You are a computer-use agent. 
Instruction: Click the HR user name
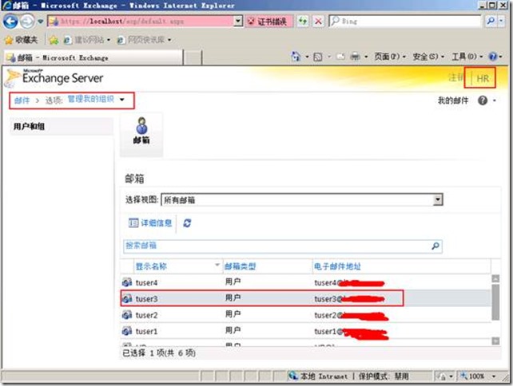click(483, 78)
